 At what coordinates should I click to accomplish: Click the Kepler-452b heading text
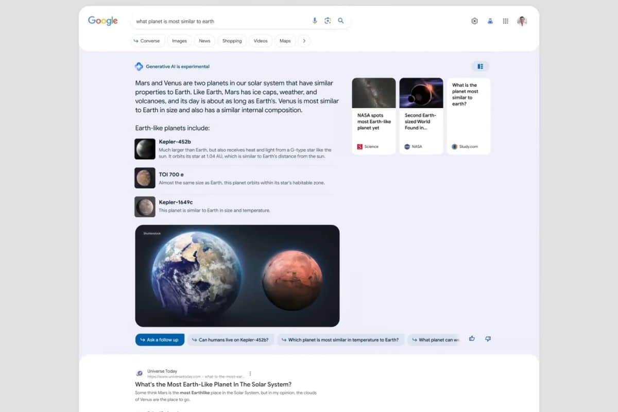(x=175, y=142)
